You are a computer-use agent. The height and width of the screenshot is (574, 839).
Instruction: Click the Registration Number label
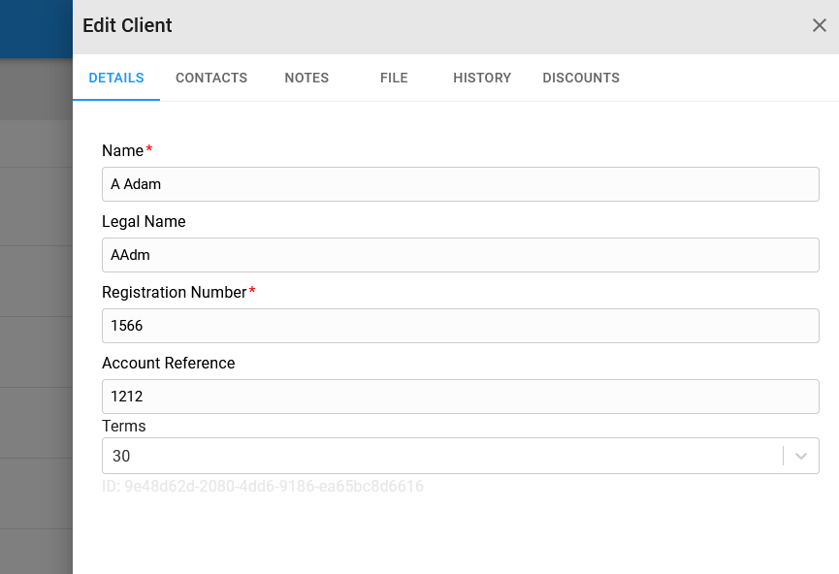[x=178, y=292]
